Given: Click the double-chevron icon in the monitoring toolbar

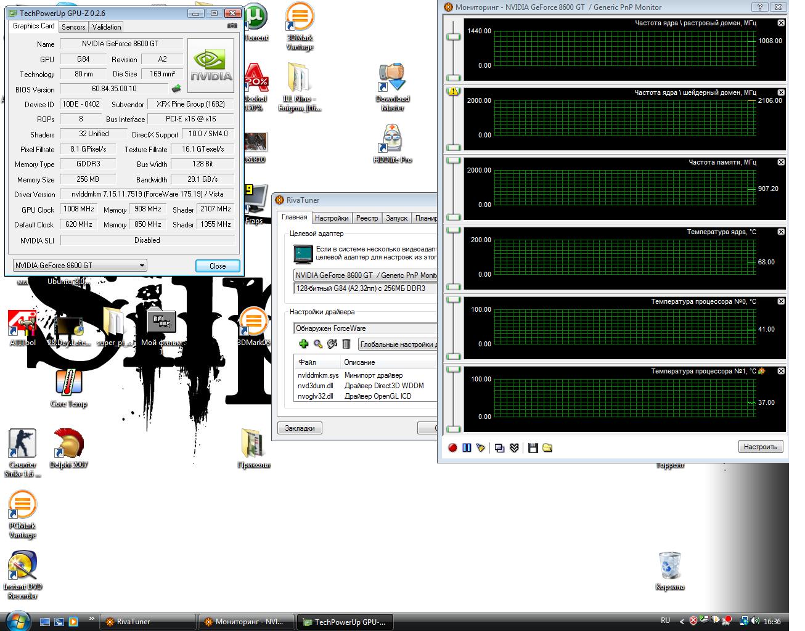Looking at the screenshot, I should 514,447.
